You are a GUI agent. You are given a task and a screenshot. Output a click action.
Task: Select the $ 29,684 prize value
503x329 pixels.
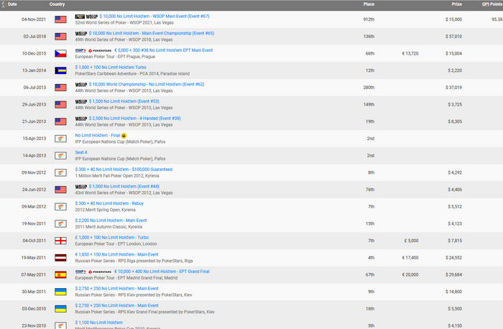coord(453,274)
